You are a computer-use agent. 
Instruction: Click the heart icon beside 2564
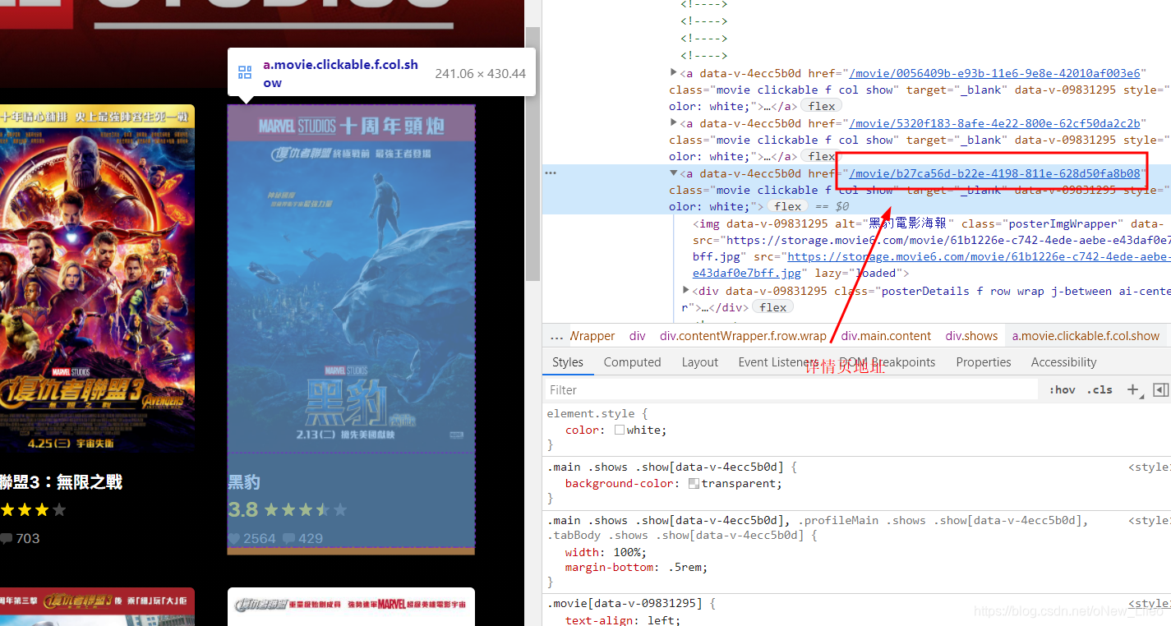coord(234,538)
